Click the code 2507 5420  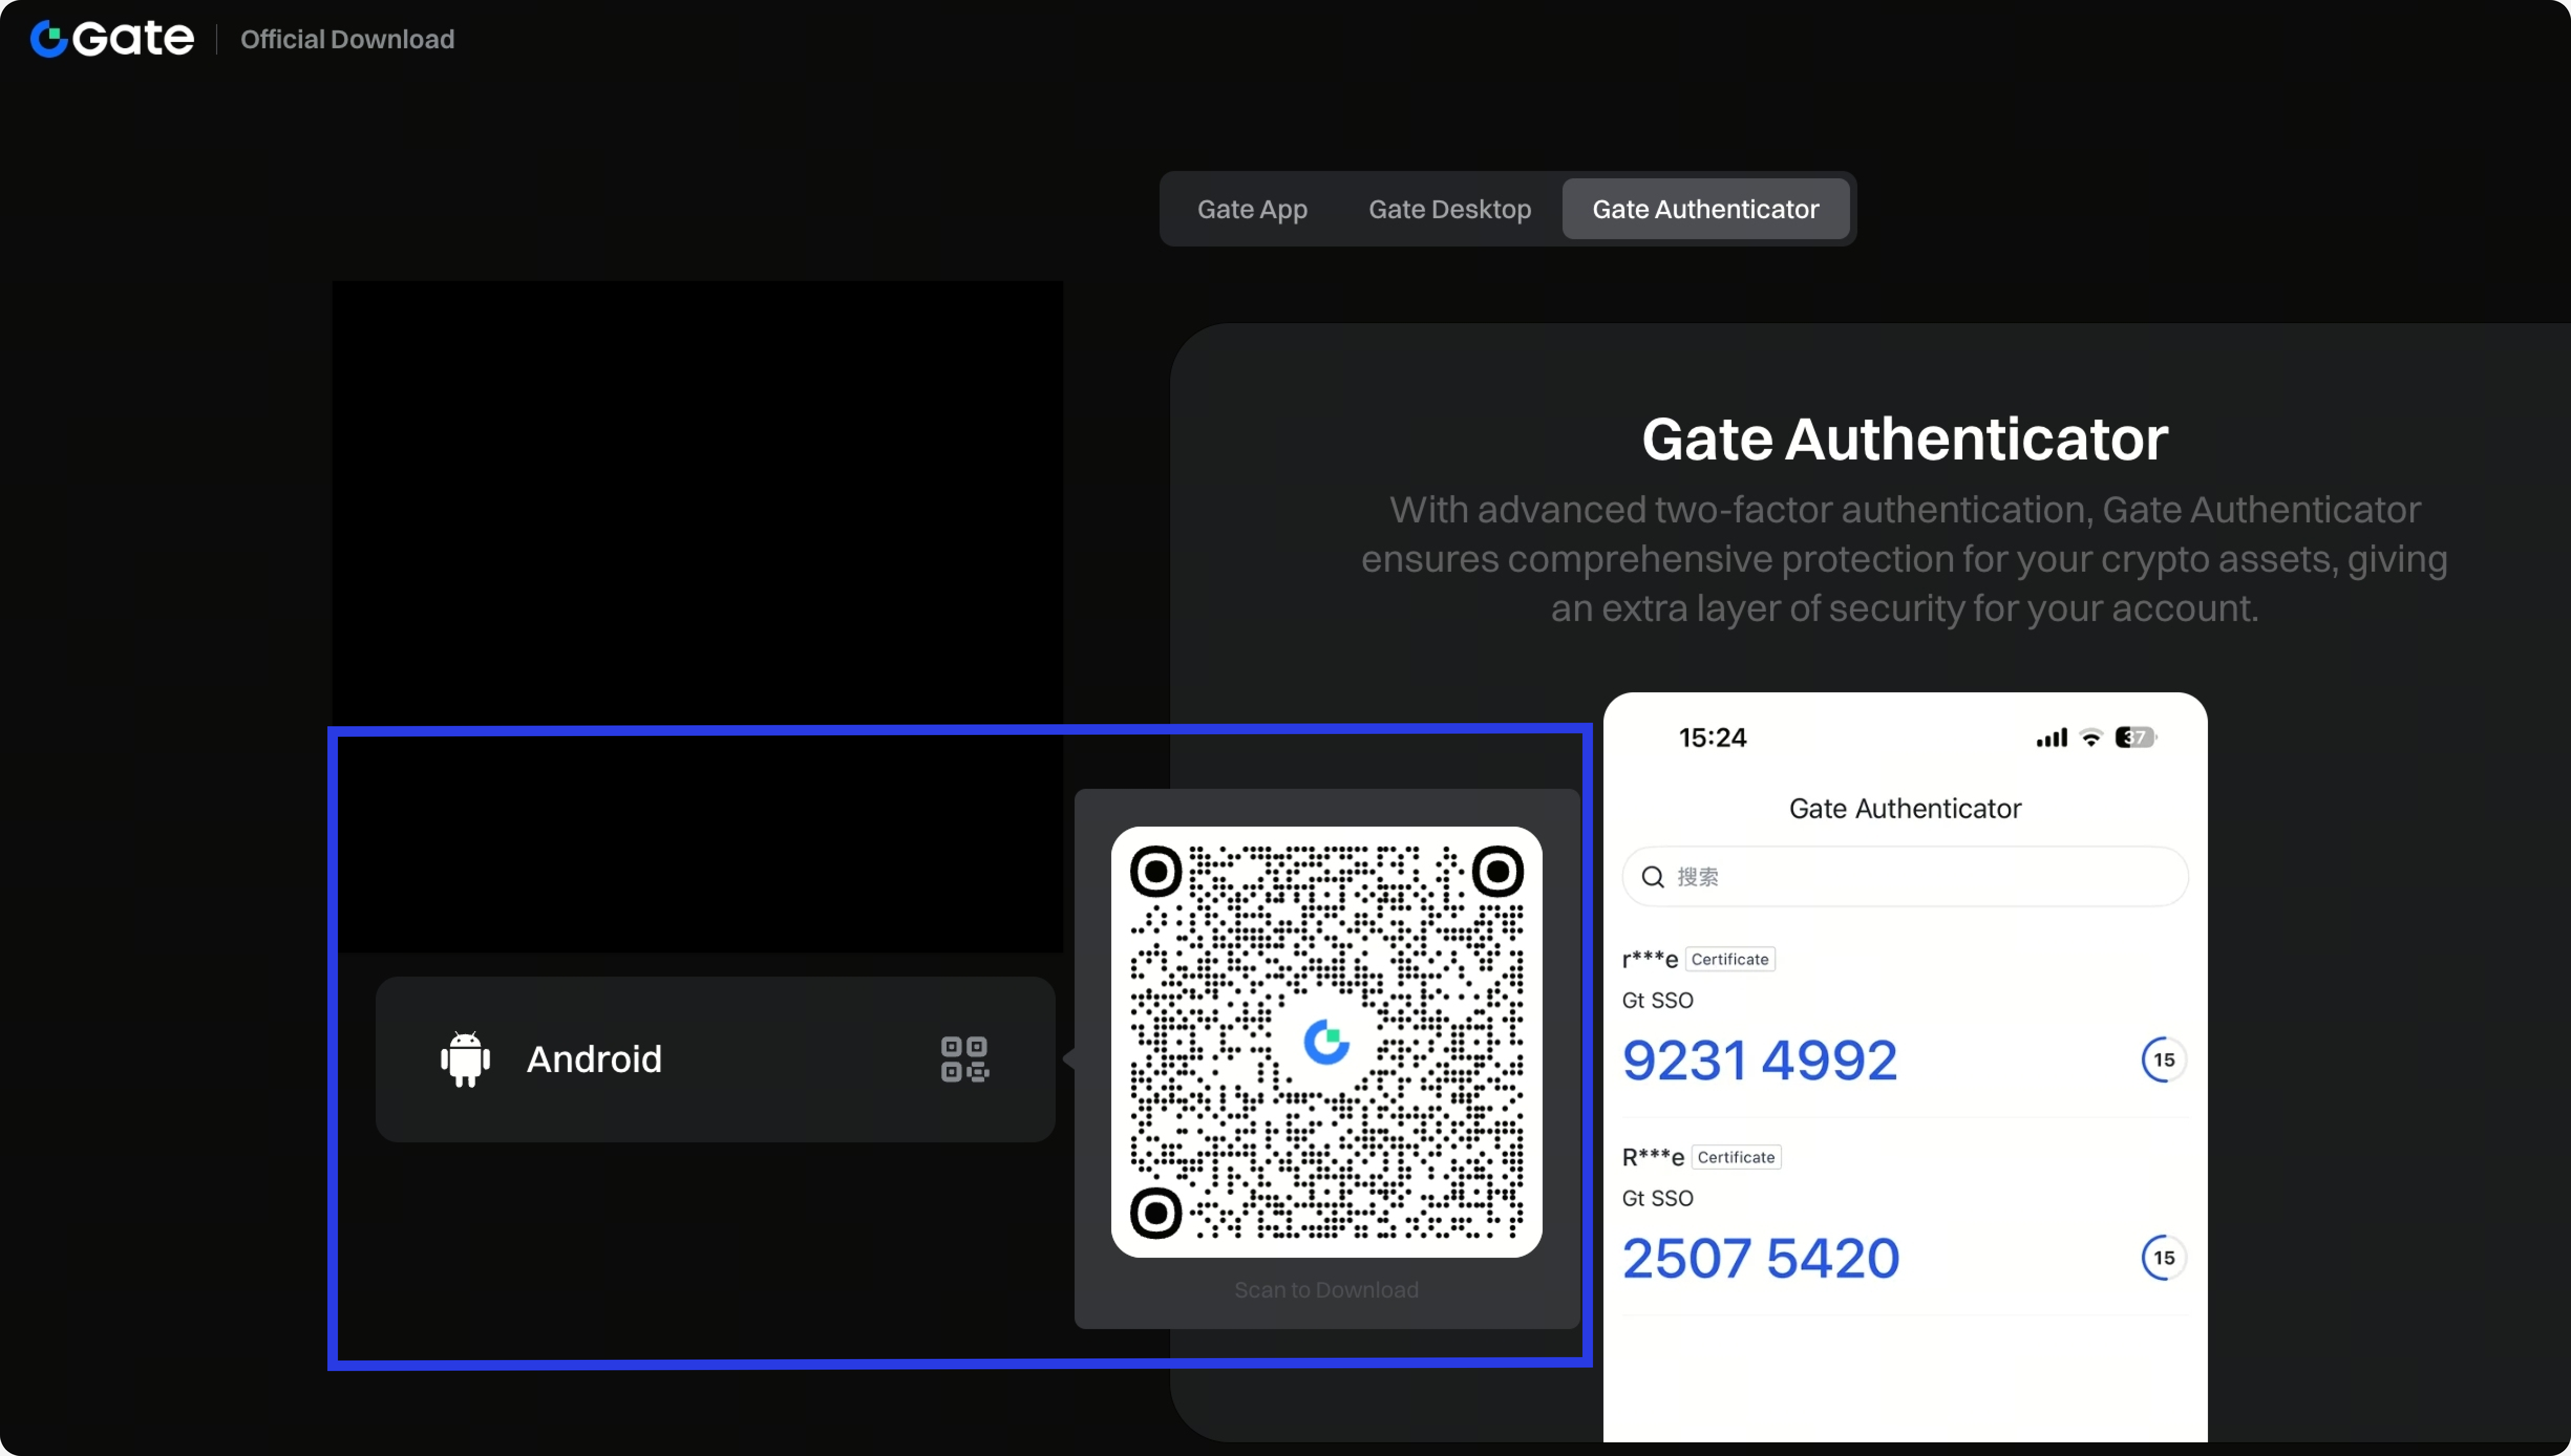coord(1761,1258)
